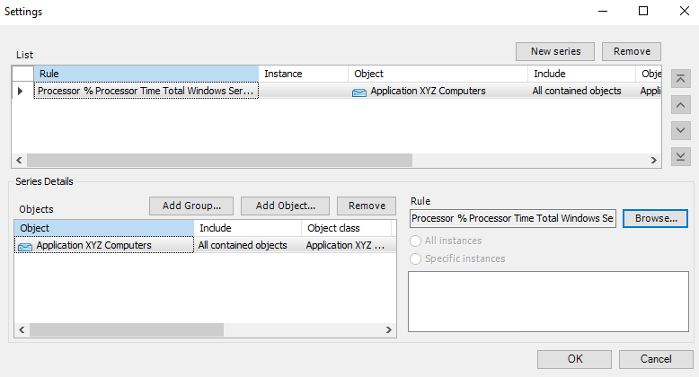Click the Add Group button
699x377 pixels.
[x=191, y=206]
